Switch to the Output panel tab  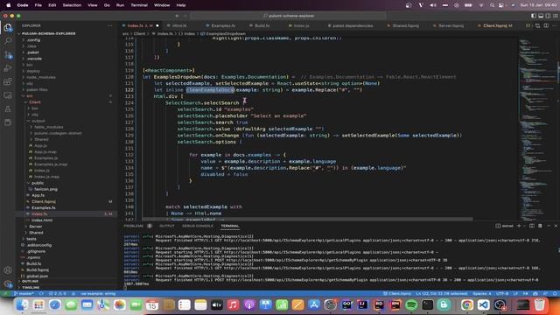coord(167,226)
